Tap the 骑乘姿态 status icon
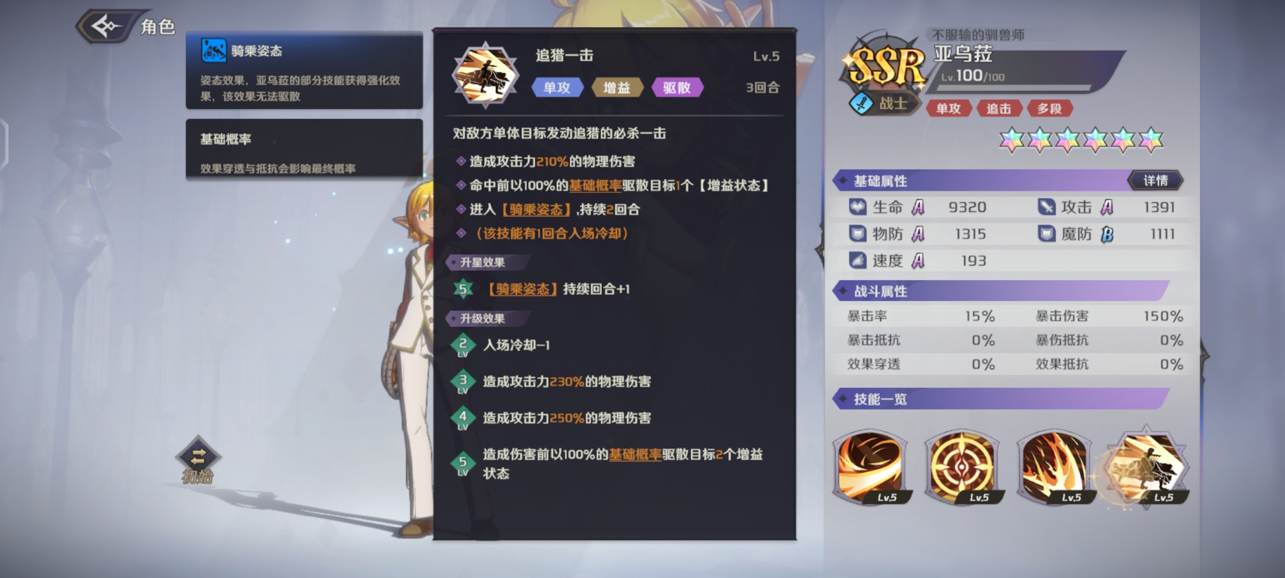This screenshot has height=578, width=1285. click(x=214, y=51)
